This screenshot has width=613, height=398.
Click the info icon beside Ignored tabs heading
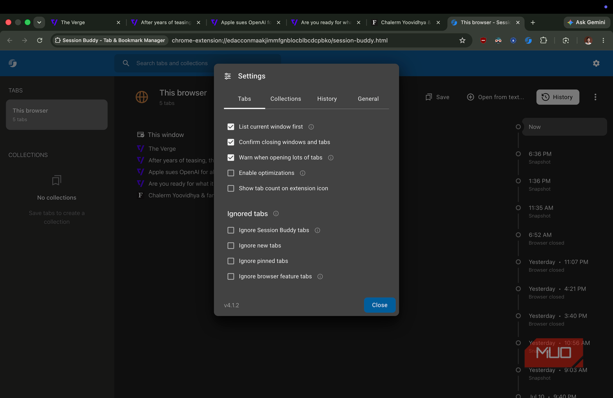(x=276, y=214)
